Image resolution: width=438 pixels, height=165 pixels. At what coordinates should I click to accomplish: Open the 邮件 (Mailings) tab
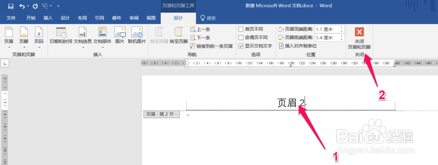117,18
